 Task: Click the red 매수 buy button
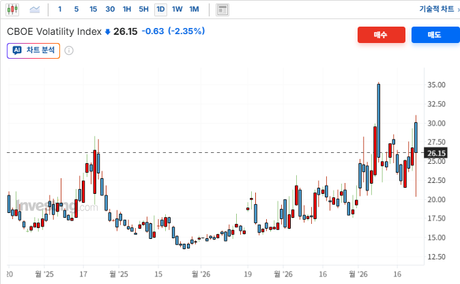[x=382, y=35]
